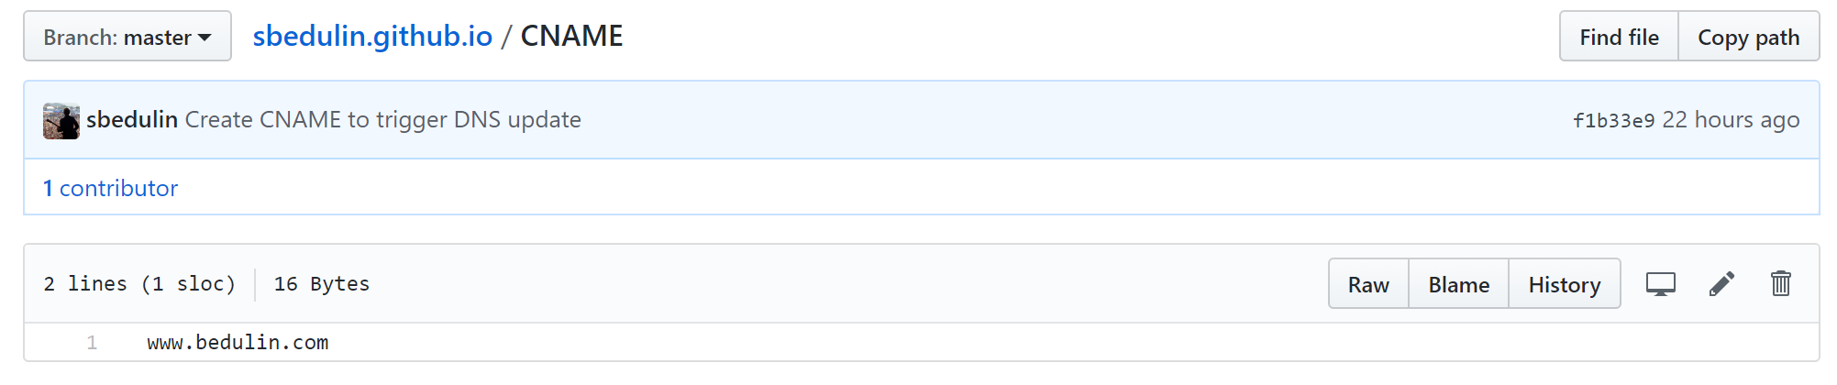Select line number 1 in the gutter
This screenshot has width=1837, height=385.
pos(92,343)
